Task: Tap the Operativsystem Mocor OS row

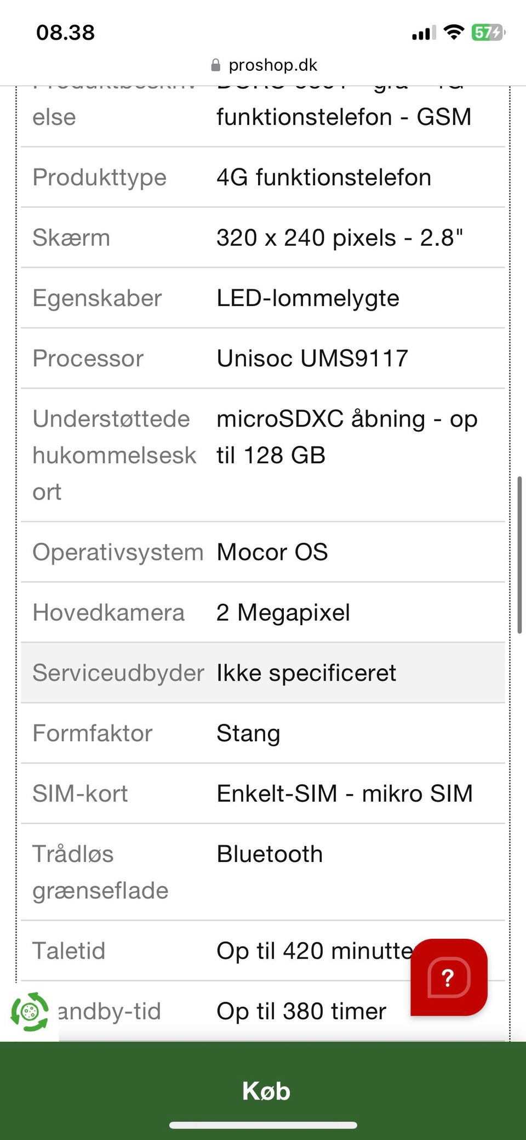Action: point(262,552)
